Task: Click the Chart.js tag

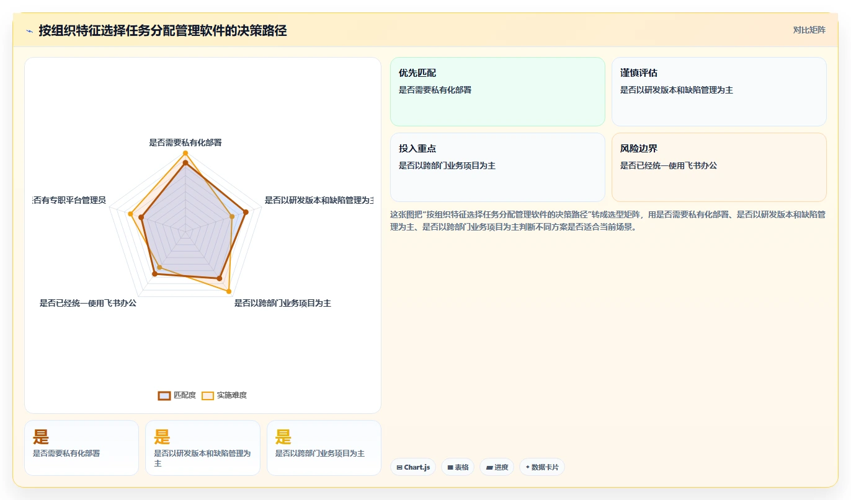Action: tap(413, 467)
